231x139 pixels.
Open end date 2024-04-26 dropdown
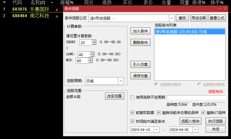click(x=195, y=130)
